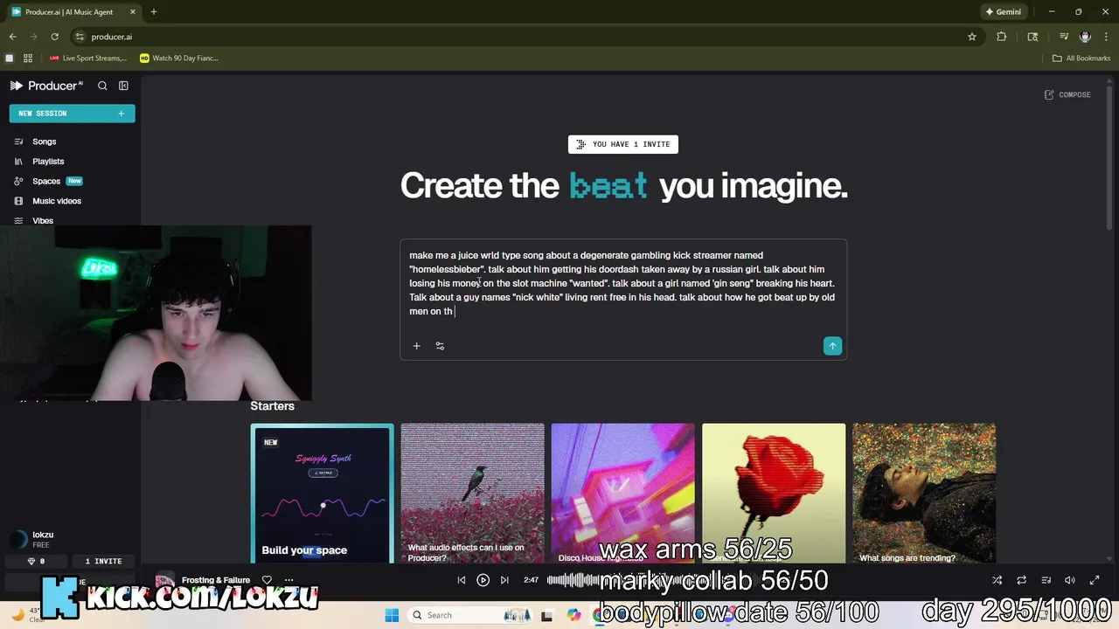Open tab groups icon in bookmarks bar

click(10, 59)
